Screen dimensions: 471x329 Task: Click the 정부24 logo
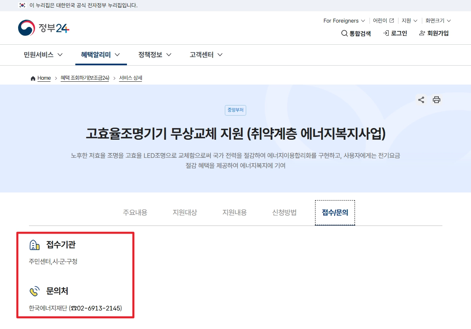(x=43, y=28)
